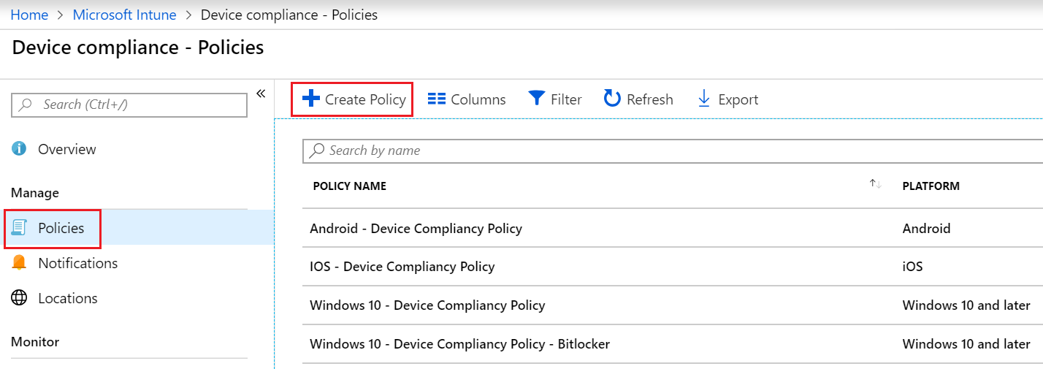Open Android - Device Compliancy Policy row
The height and width of the screenshot is (369, 1043).
coord(416,229)
